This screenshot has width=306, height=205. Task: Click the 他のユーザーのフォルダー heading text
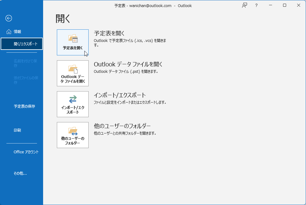(122, 126)
